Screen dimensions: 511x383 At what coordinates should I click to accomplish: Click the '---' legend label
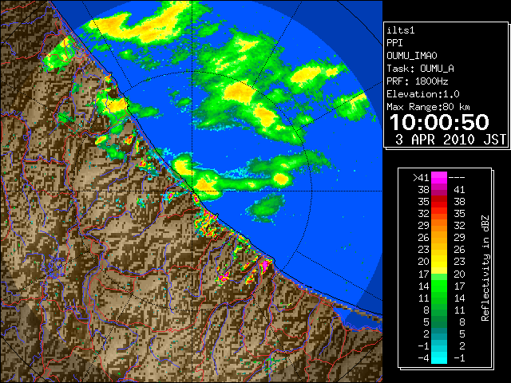tap(457, 178)
